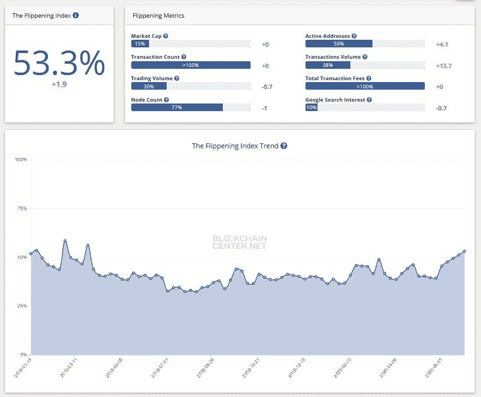The height and width of the screenshot is (397, 481).
Task: Open the Transaction Count help icon
Action: coord(184,57)
